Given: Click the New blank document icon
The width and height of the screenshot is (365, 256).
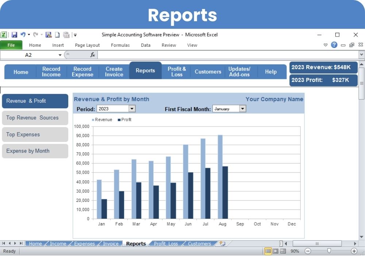Looking at the screenshot, I should point(57,35).
